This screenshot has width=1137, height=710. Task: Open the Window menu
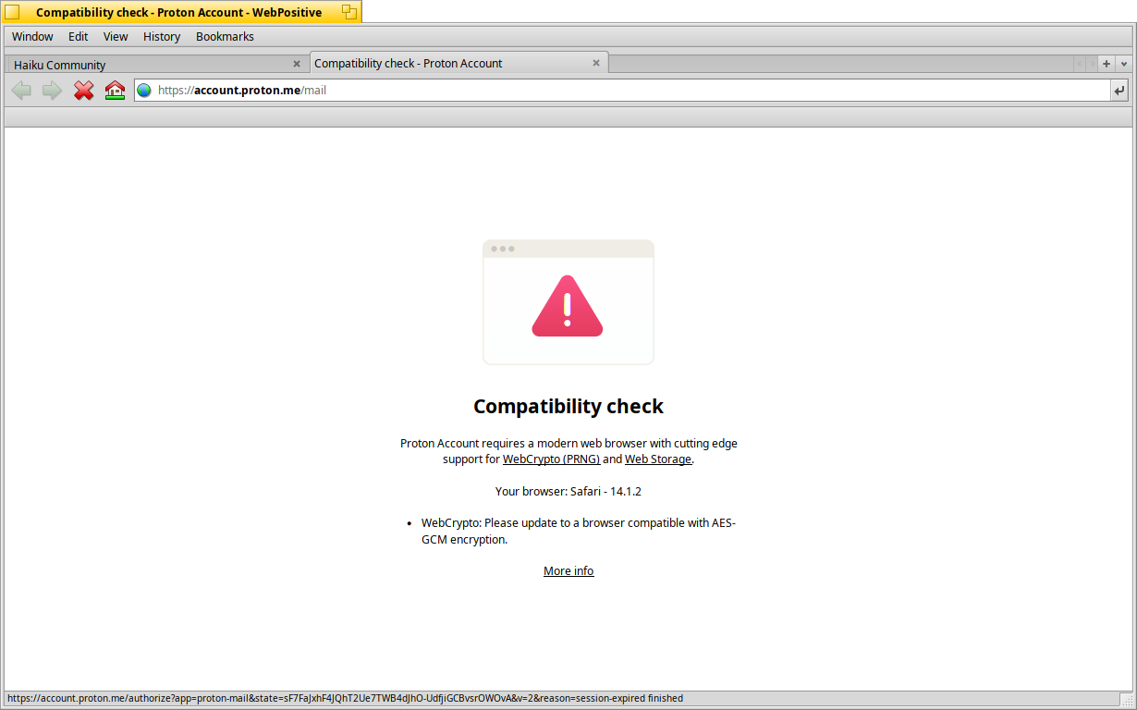point(32,37)
